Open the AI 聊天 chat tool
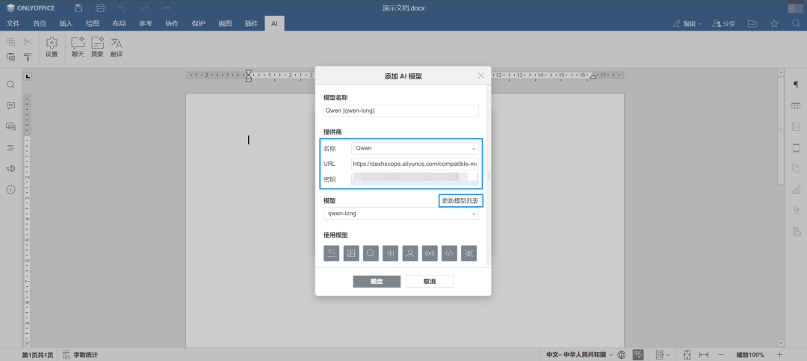The image size is (807, 361). [78, 47]
